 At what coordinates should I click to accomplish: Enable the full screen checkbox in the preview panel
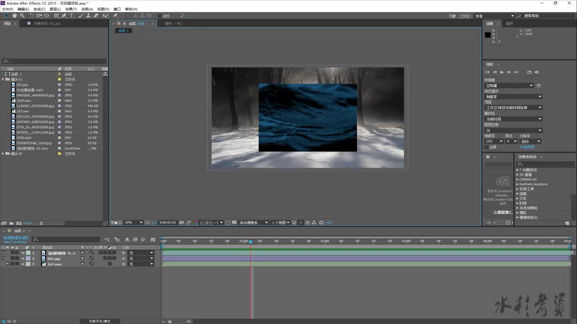pos(486,147)
